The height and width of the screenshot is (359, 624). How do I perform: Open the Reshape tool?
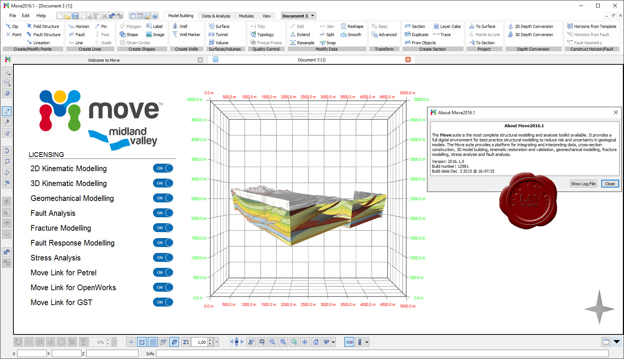352,26
